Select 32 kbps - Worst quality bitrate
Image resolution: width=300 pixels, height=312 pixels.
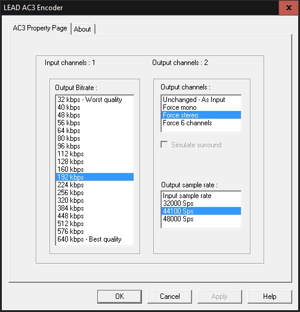point(95,100)
